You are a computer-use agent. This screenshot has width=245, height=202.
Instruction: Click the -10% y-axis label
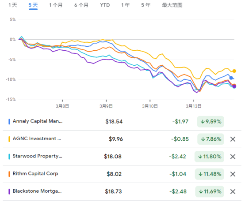[x=11, y=79]
